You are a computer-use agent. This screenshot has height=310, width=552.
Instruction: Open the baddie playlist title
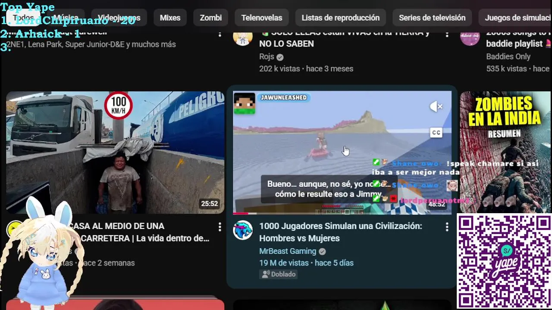(x=519, y=38)
